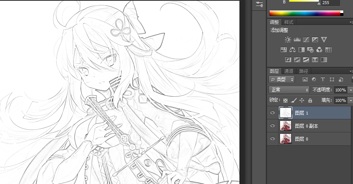
Task: Add a Color Lookup adjustment layer
Action: click(x=328, y=50)
